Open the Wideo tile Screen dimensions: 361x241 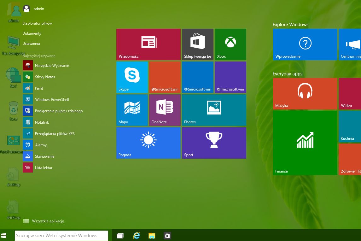[350, 94]
